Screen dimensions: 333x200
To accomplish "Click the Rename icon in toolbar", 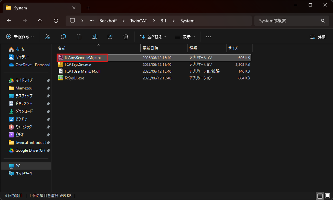I will click(95, 37).
